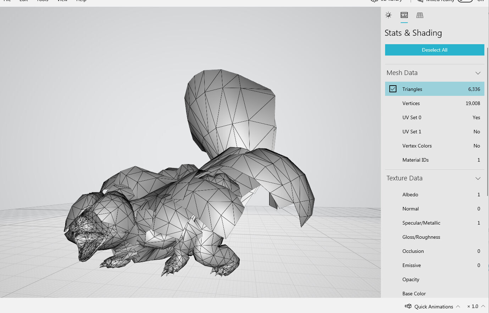Select the Vertex Colors row
Image resolution: width=489 pixels, height=313 pixels.
click(x=435, y=146)
